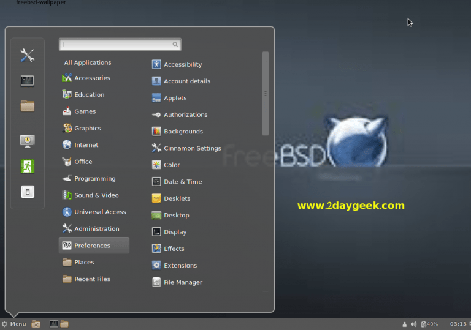
Task: Open the Games category
Action: [x=79, y=111]
